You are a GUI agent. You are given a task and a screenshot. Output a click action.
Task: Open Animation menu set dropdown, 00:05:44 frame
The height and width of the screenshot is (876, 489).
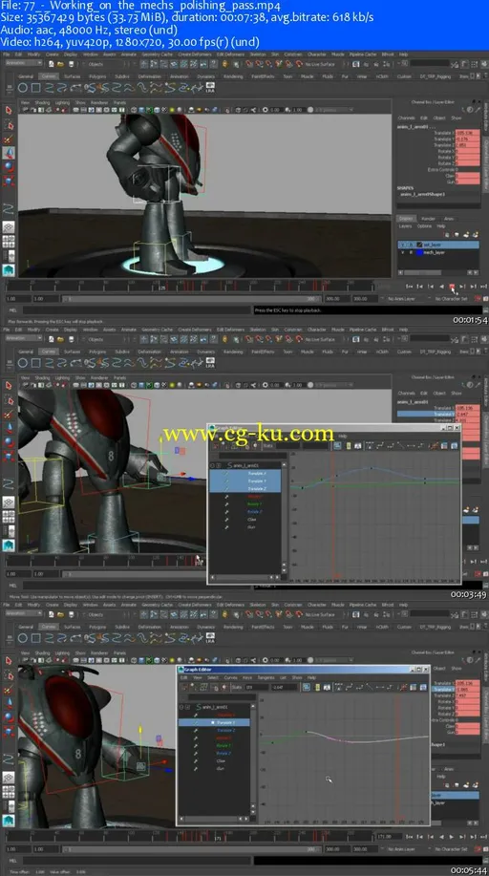point(24,613)
